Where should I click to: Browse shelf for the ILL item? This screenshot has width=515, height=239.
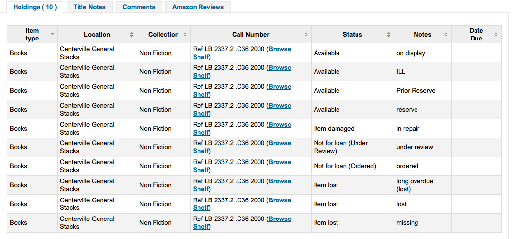pos(279,68)
